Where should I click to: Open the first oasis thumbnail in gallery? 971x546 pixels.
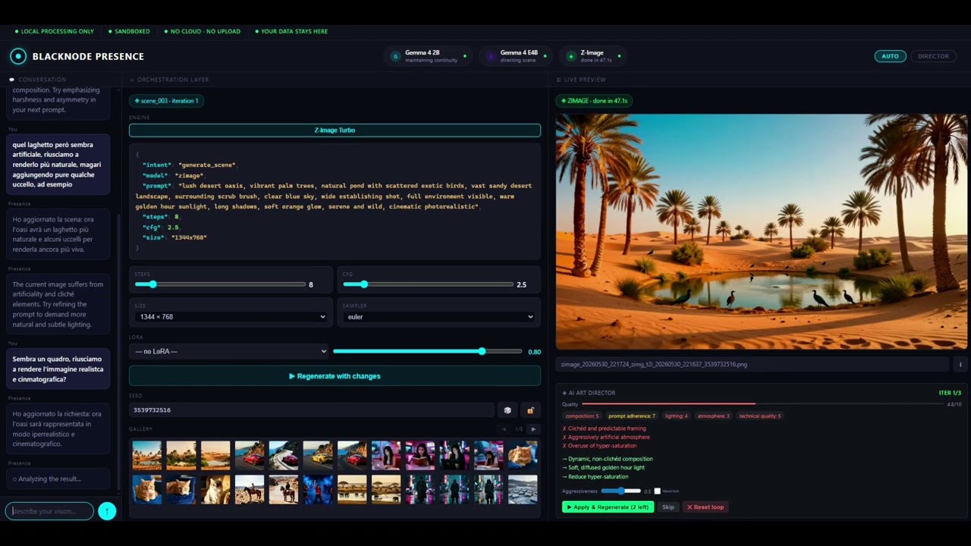(x=147, y=456)
